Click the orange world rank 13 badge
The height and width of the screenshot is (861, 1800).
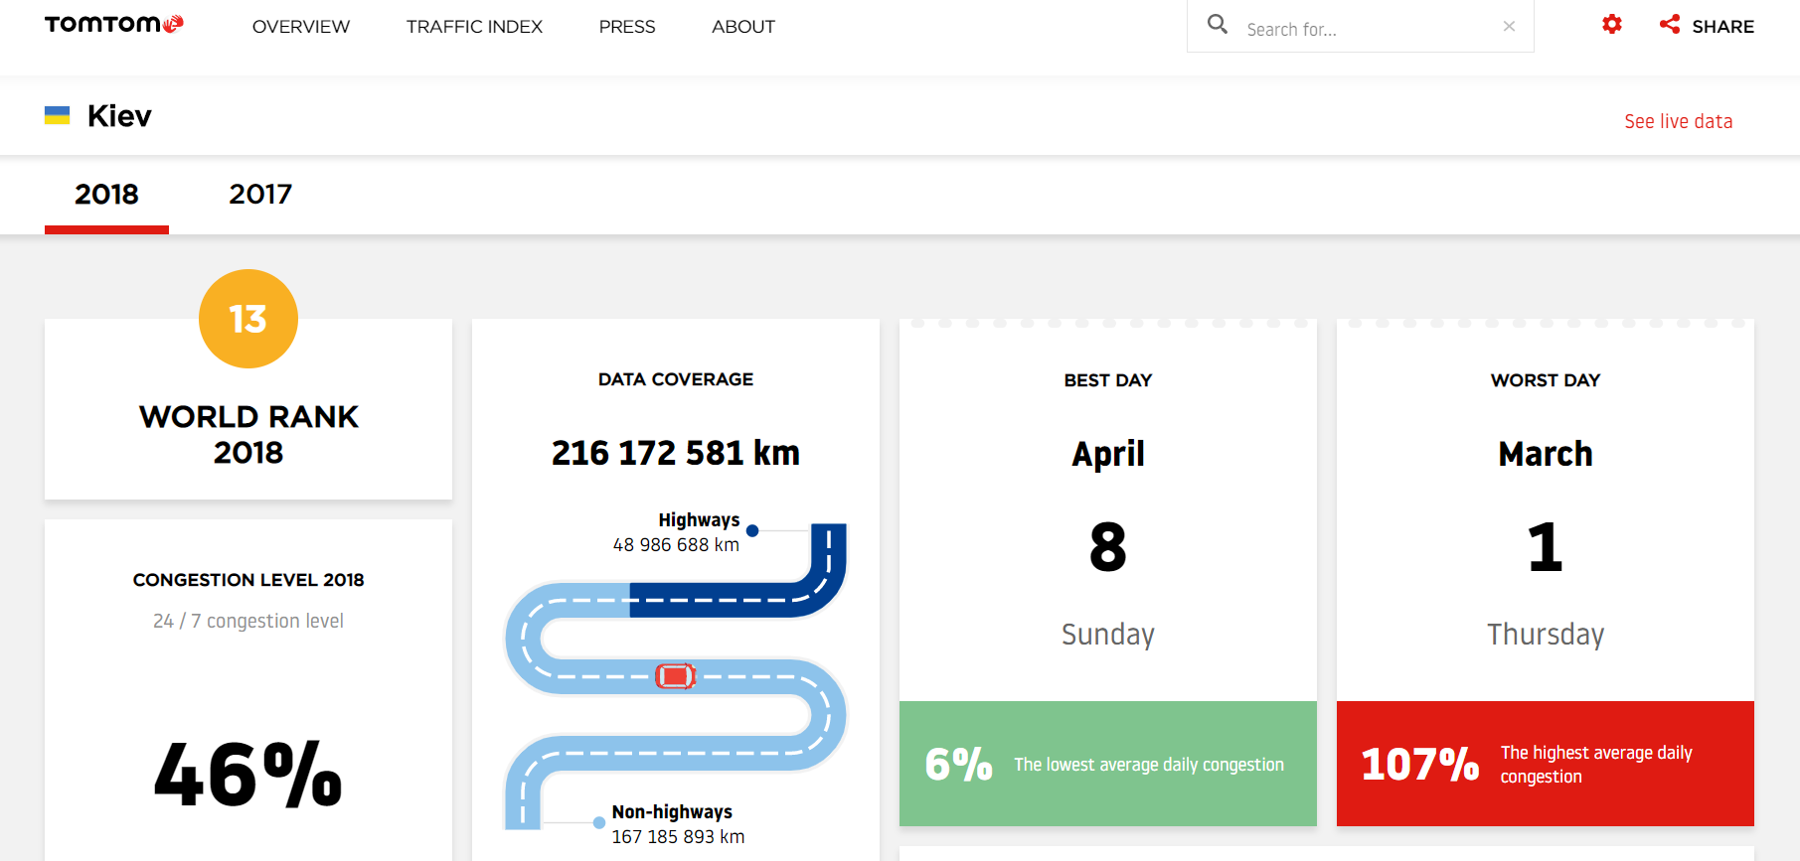pos(248,319)
